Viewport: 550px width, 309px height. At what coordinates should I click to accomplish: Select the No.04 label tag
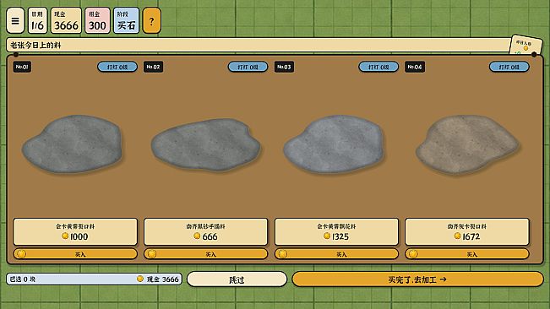tap(415, 67)
